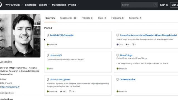Open the Enterprise page
Screen dimensions: 178x100
click(x=31, y=5)
